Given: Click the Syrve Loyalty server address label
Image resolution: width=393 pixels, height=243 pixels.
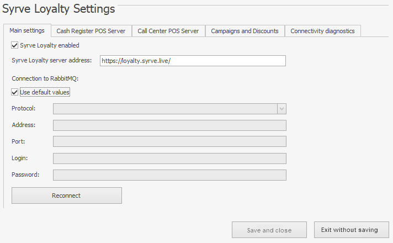Looking at the screenshot, I should (51, 61).
